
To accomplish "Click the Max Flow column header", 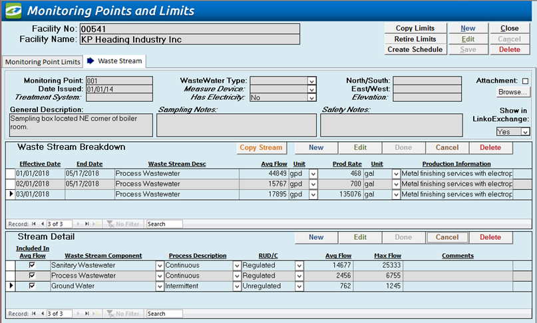I will coord(387,256).
